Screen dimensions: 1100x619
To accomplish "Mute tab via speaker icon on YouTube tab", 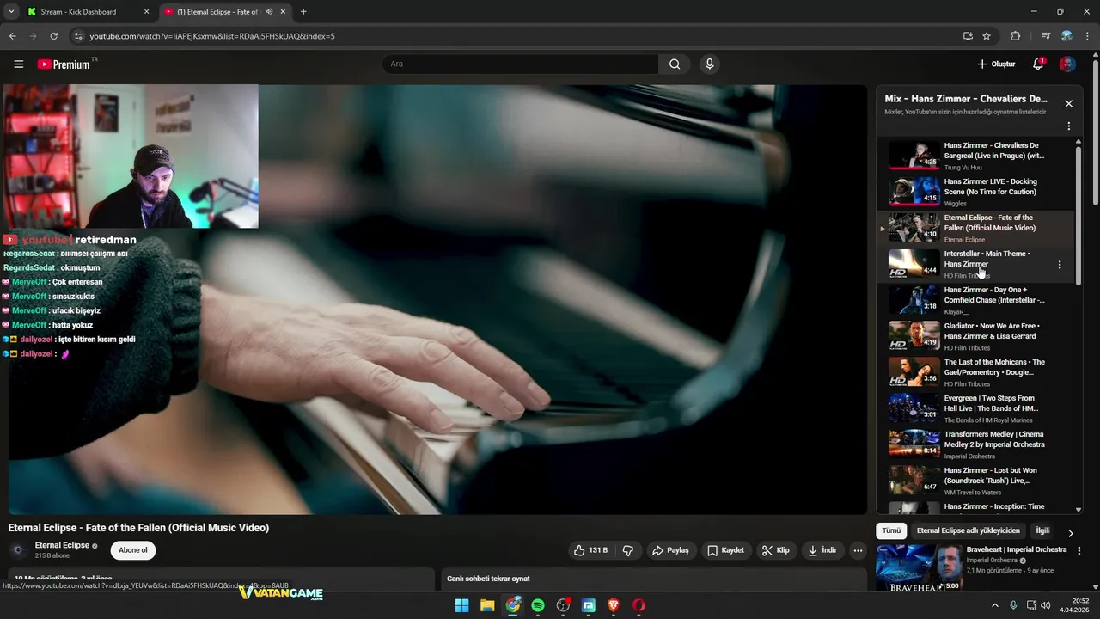I will click(269, 12).
